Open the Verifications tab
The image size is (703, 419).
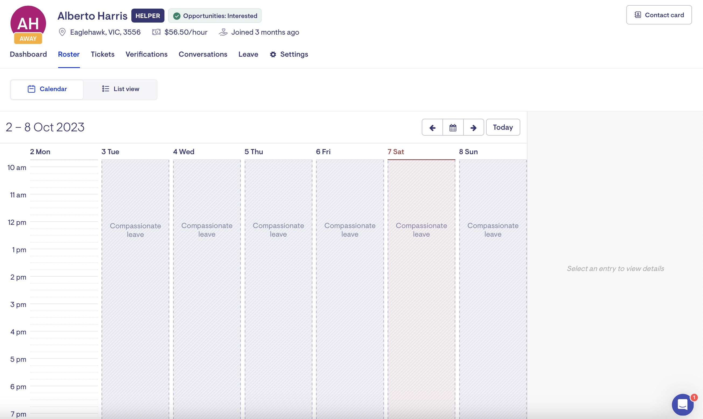click(146, 54)
